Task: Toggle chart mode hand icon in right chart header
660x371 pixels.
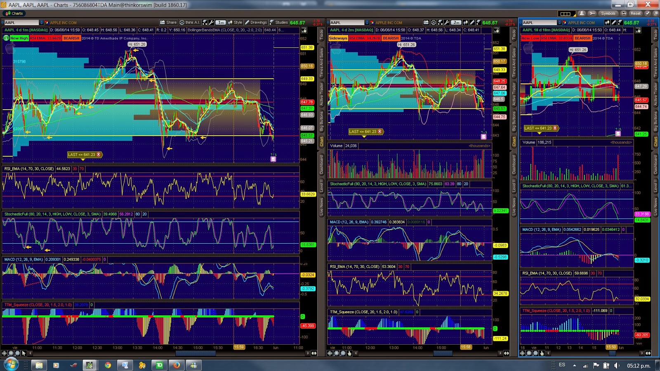Action: [x=638, y=30]
